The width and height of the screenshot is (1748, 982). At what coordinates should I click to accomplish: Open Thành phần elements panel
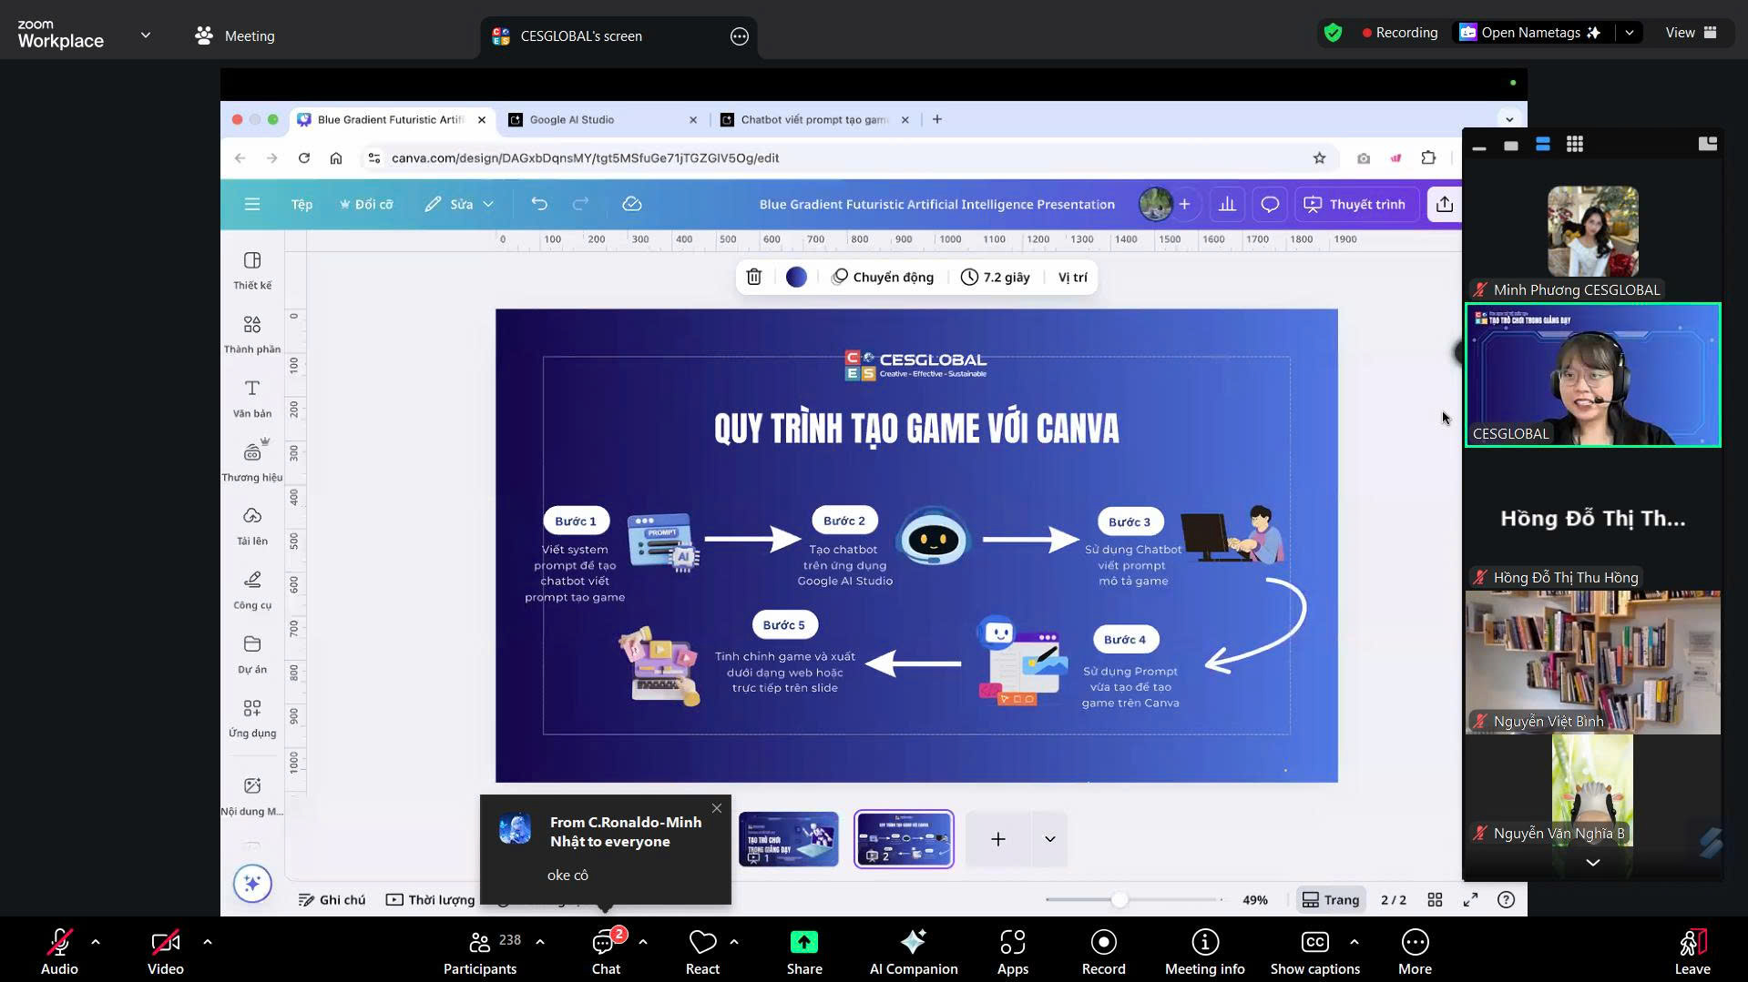[x=252, y=334]
